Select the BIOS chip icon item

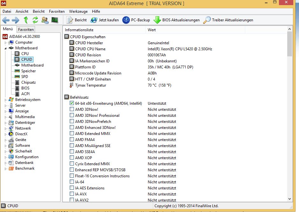click(17, 88)
